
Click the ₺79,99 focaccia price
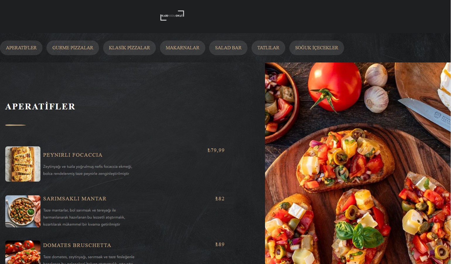pyautogui.click(x=216, y=150)
